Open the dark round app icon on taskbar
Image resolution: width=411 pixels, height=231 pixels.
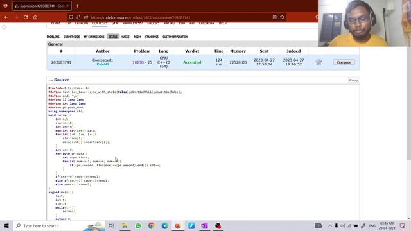click(218, 225)
